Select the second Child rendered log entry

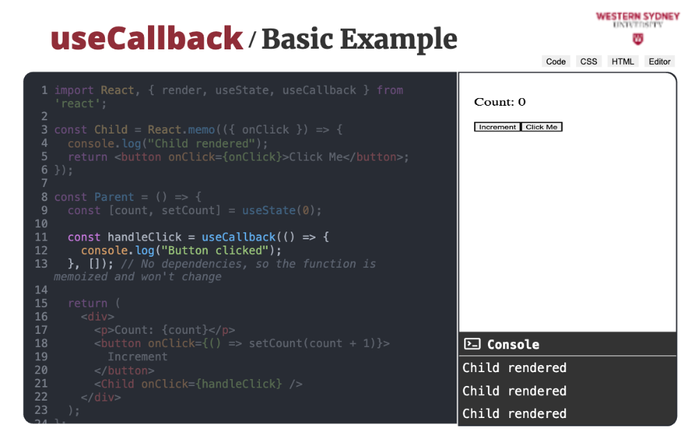coord(514,391)
